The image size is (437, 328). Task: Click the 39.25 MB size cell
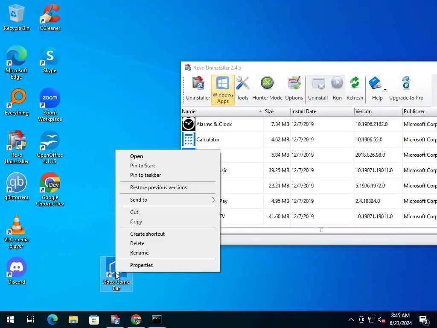(x=279, y=170)
